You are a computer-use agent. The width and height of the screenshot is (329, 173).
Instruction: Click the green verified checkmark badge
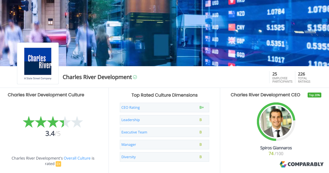tap(135, 77)
